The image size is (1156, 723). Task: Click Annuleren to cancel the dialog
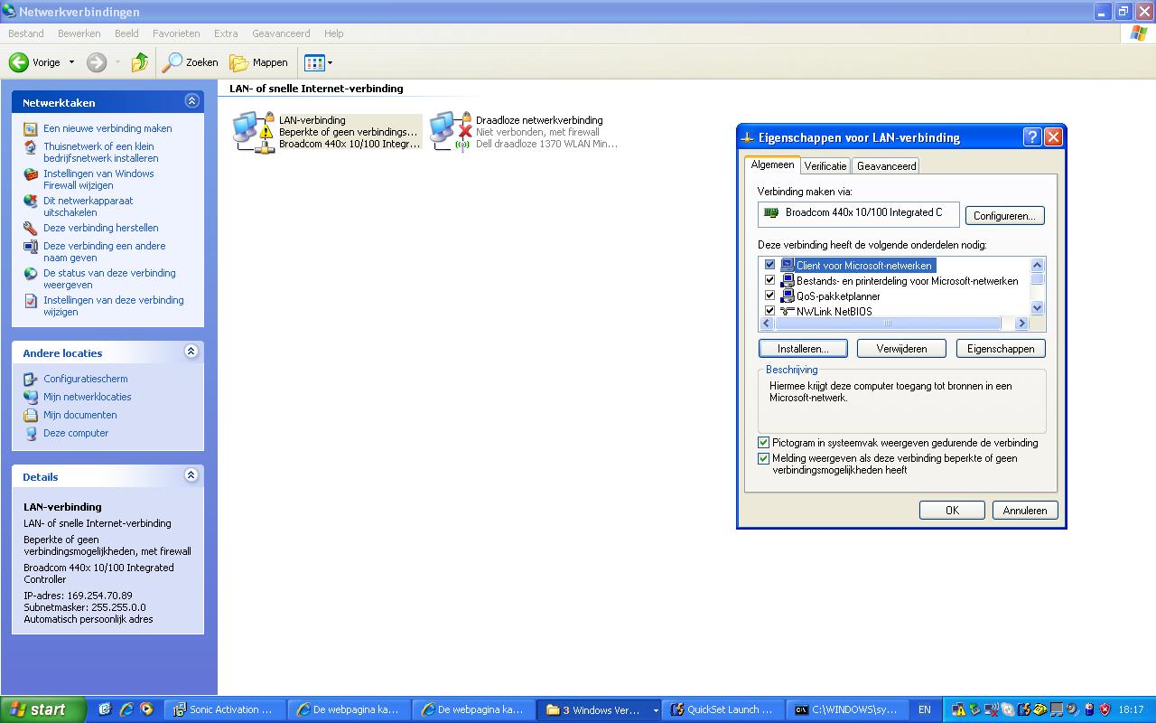[x=1025, y=511]
